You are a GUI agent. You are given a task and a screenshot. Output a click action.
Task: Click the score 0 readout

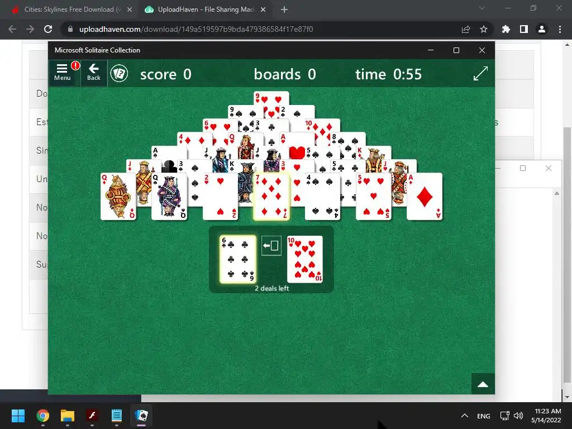click(x=165, y=74)
